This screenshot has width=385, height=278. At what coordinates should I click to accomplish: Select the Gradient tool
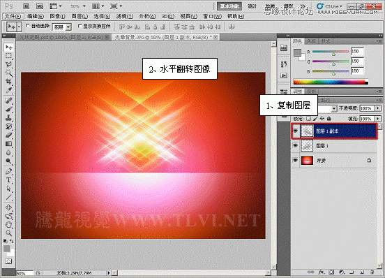pyautogui.click(x=9, y=144)
